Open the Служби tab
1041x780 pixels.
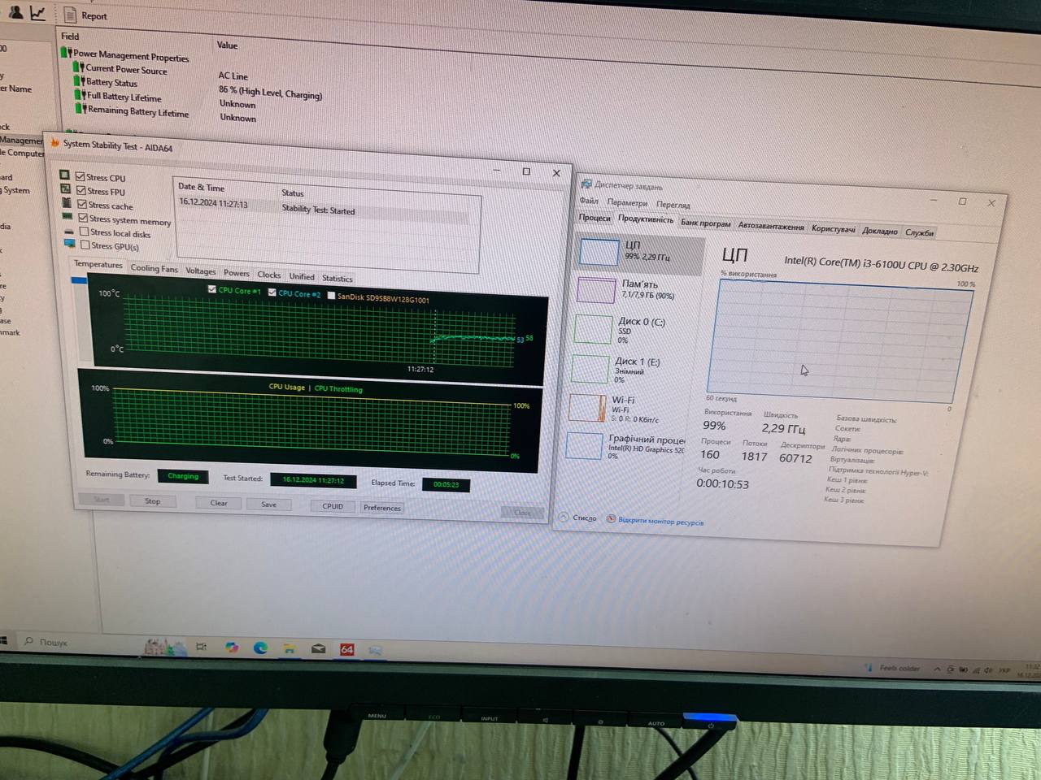[919, 232]
